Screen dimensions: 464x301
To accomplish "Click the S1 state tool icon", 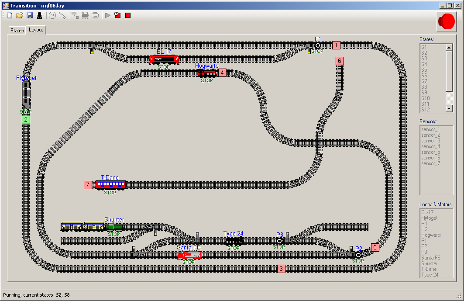I will pos(52,15).
